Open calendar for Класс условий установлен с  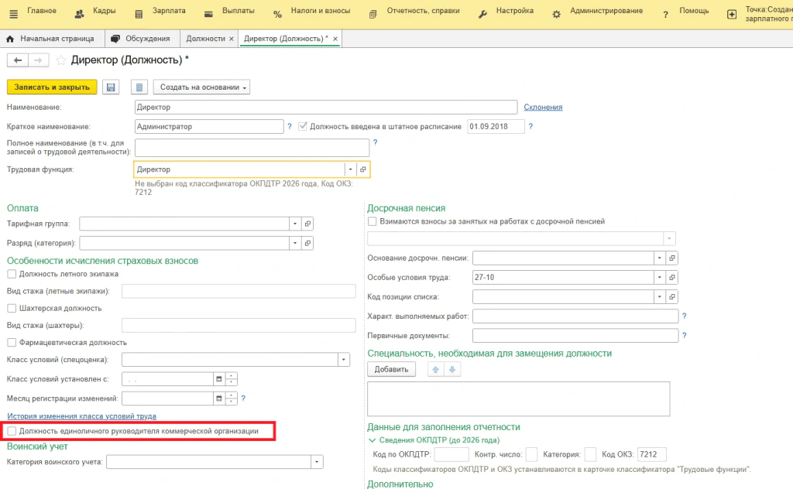pos(219,379)
